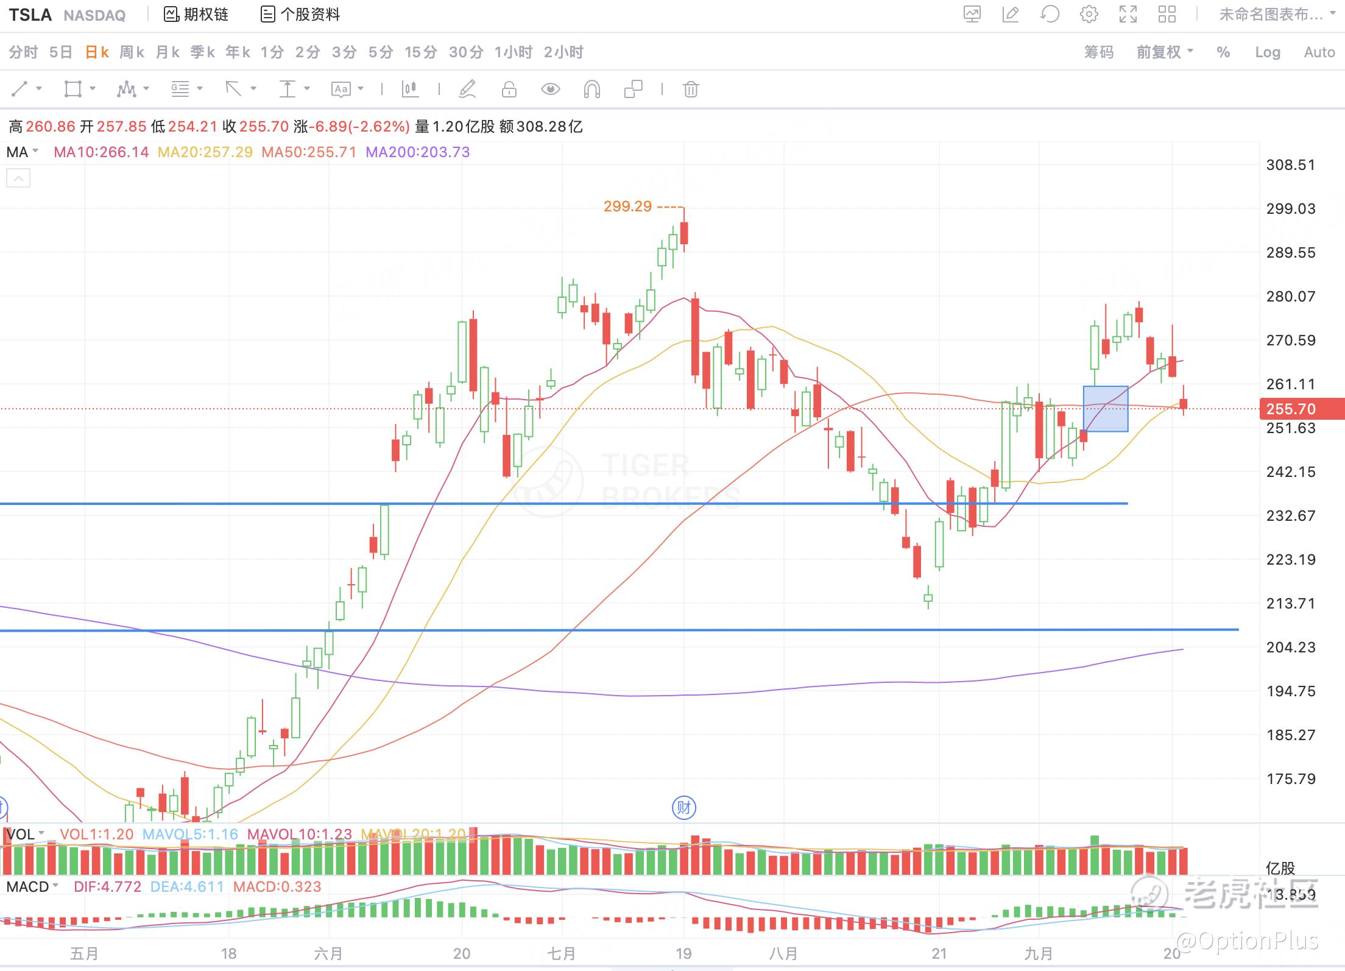The image size is (1345, 971).
Task: Open multi-chart grid layout icon
Action: coord(1167,14)
